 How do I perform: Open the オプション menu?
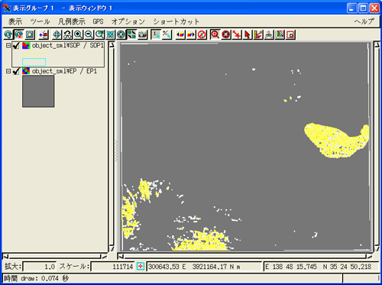click(128, 21)
